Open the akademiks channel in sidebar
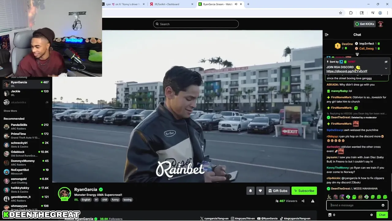This screenshot has width=392, height=221. coord(26,102)
